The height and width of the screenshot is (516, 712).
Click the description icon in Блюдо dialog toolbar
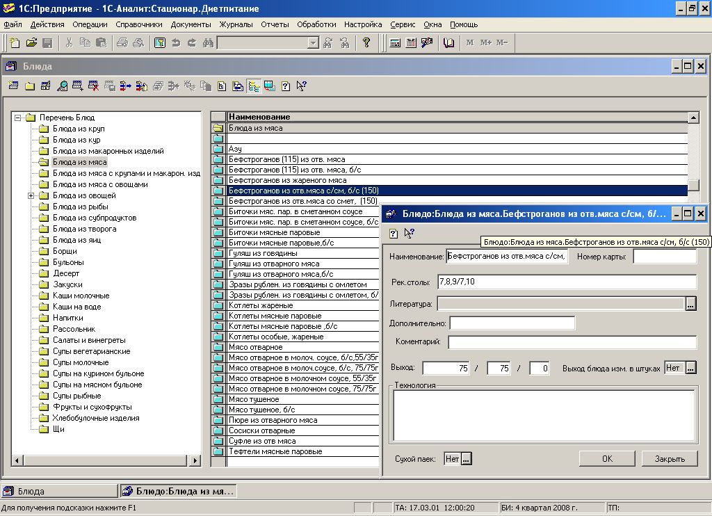(394, 234)
